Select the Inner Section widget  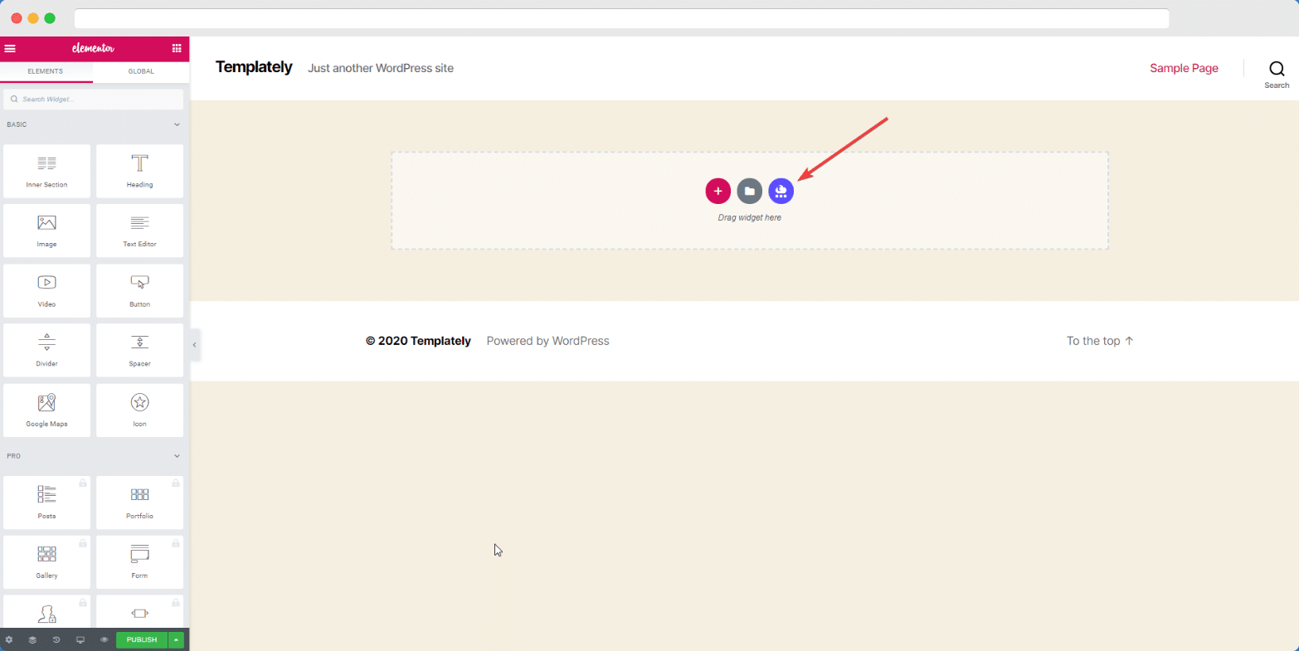click(46, 171)
